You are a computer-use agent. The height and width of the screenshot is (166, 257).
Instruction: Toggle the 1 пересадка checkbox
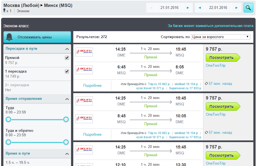coord(67,71)
